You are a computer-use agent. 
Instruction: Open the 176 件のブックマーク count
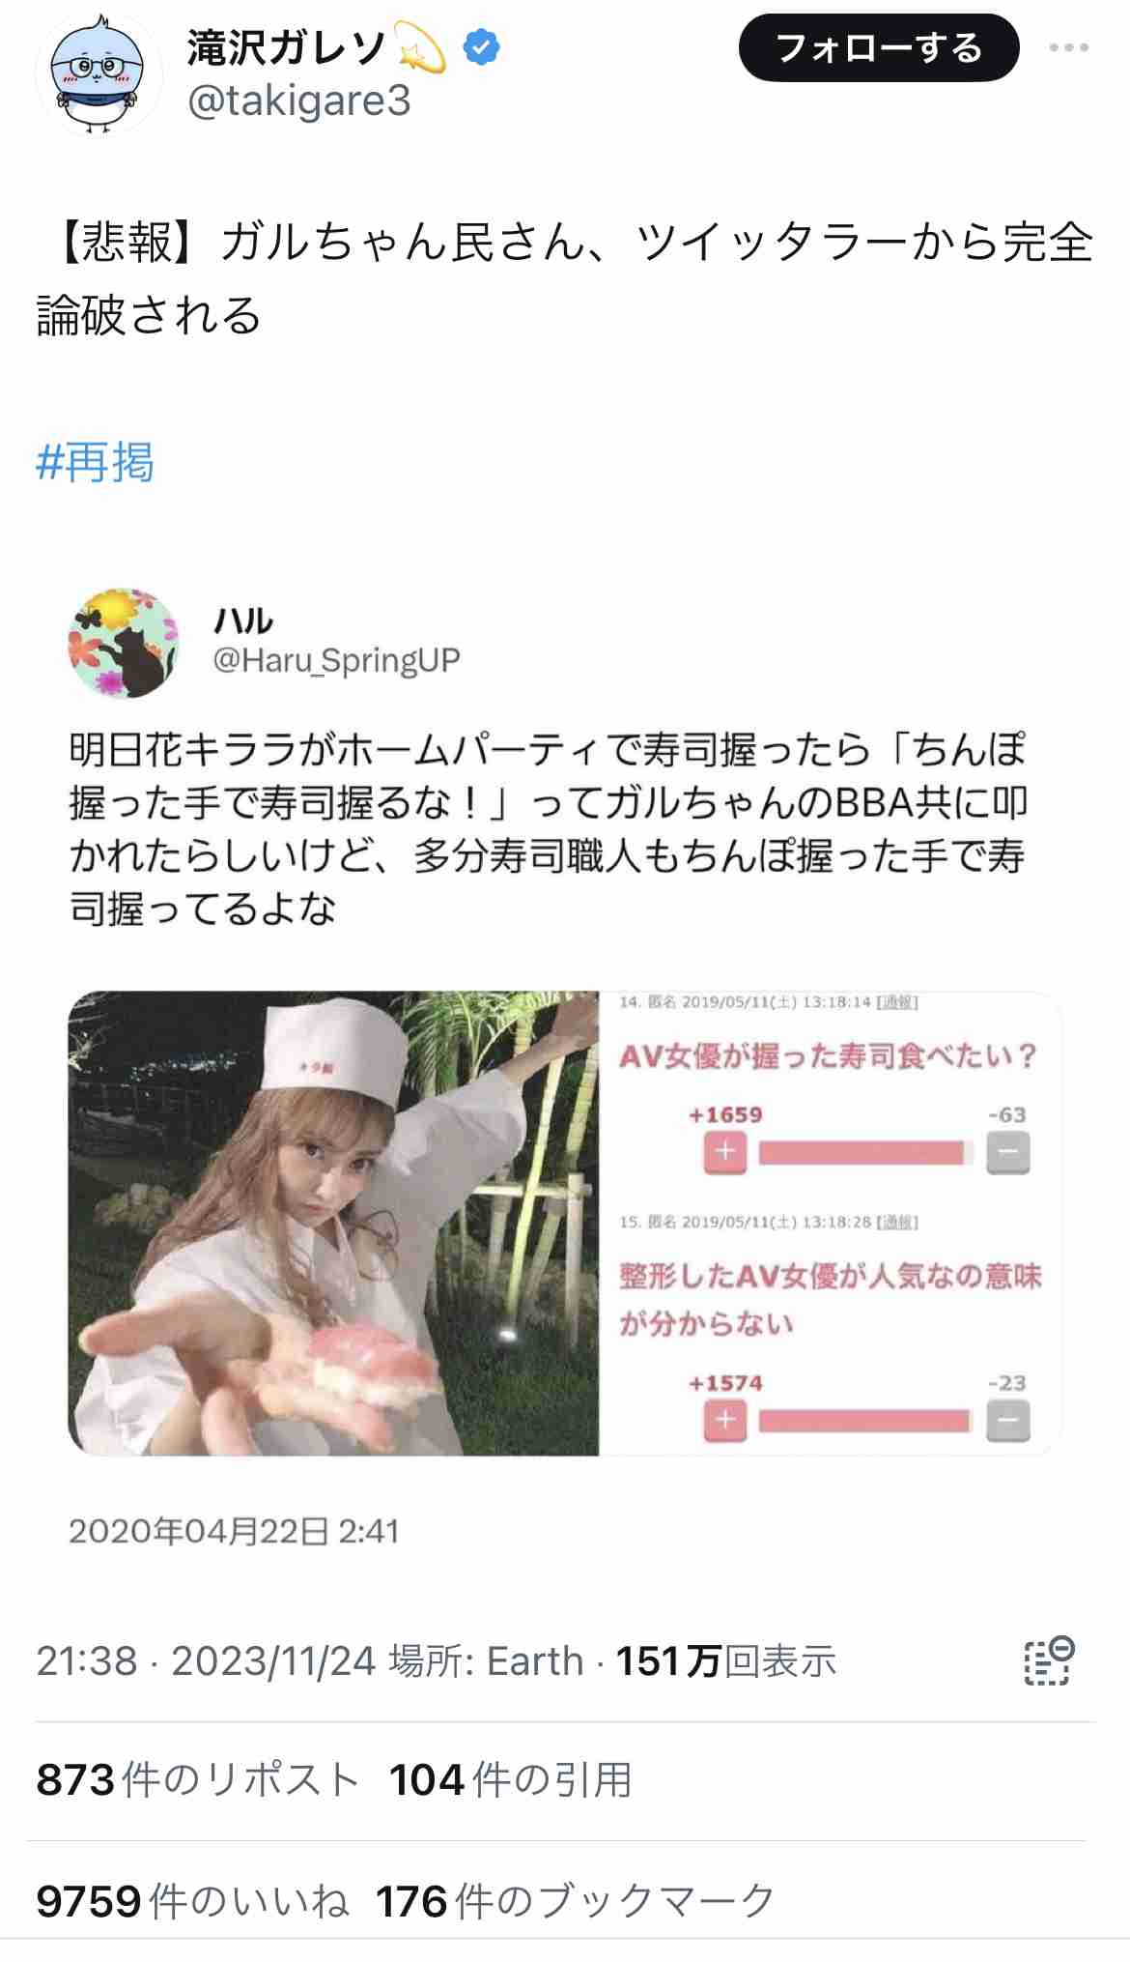click(576, 1901)
